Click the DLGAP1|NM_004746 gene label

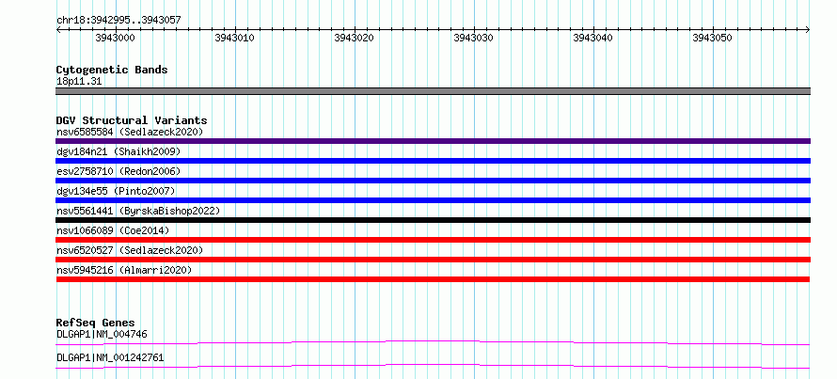coord(102,335)
